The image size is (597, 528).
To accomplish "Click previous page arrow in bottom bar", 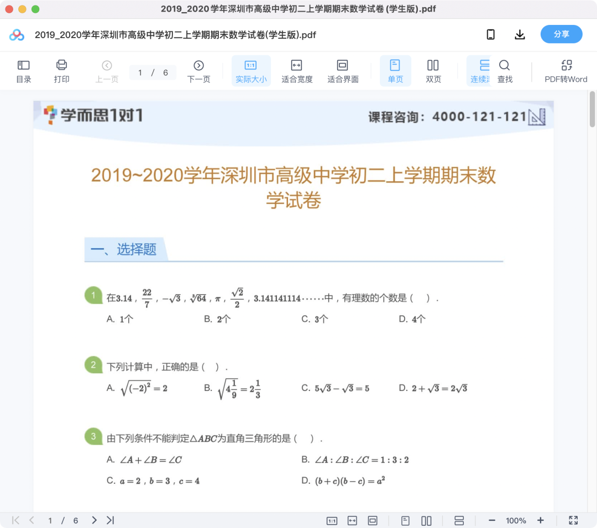I will 32,520.
